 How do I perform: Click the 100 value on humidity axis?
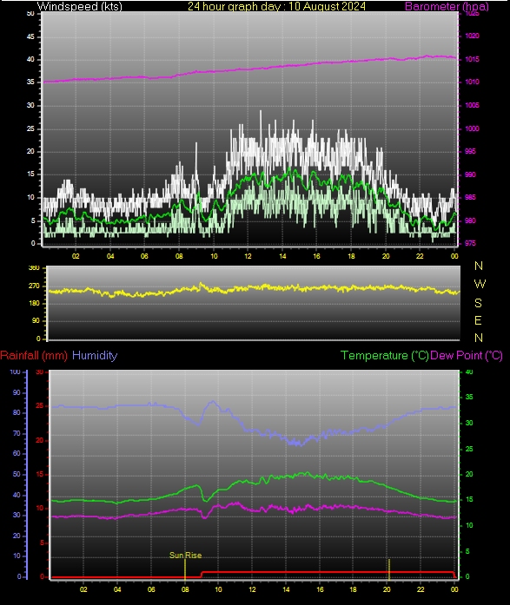tap(15, 372)
